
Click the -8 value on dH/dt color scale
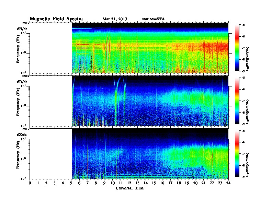pyautogui.click(x=243, y=59)
